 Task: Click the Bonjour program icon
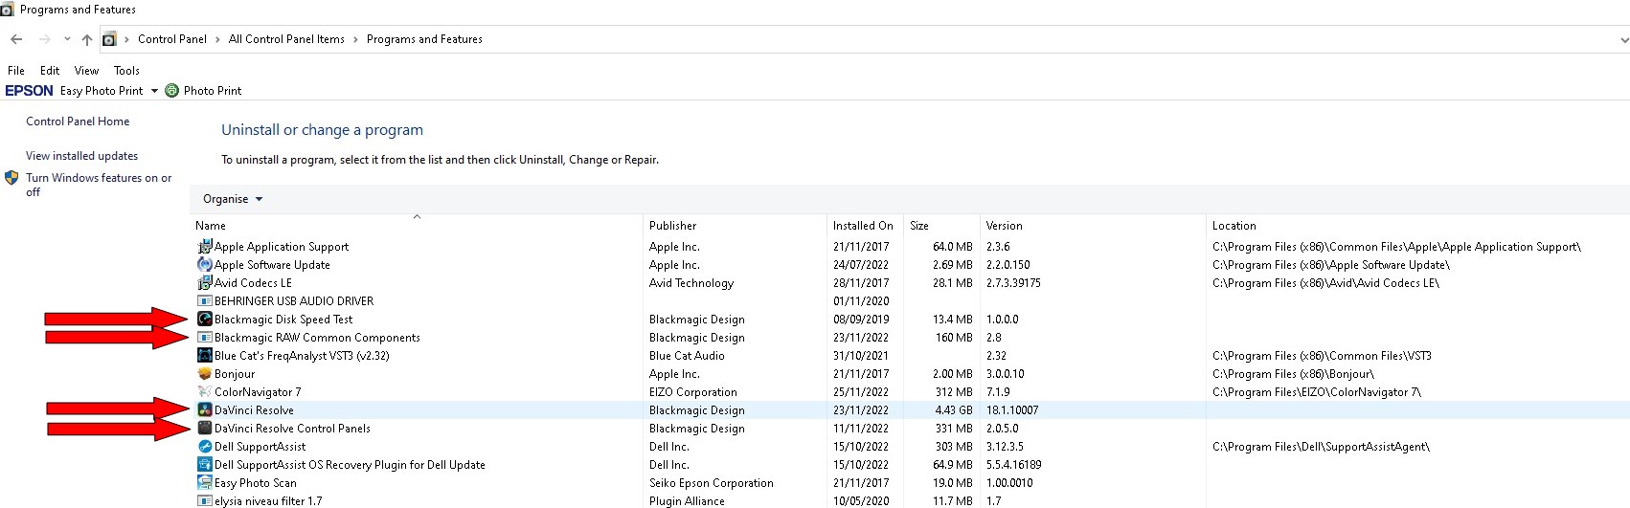(x=204, y=374)
